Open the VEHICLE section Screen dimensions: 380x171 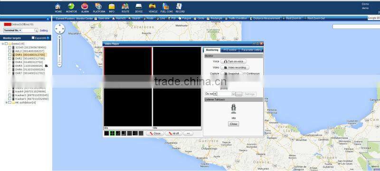click(x=153, y=8)
